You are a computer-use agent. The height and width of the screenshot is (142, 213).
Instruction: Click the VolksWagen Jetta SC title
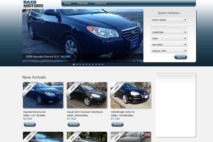123,112
